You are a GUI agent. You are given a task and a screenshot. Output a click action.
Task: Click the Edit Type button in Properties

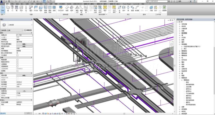[x=28, y=30]
